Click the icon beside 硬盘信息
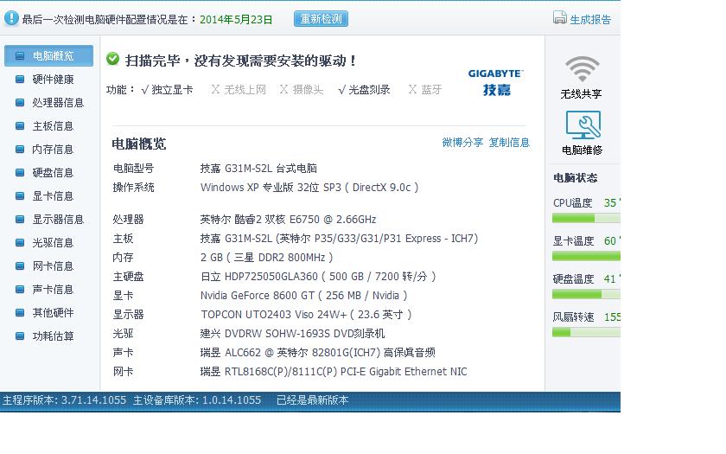 20,173
